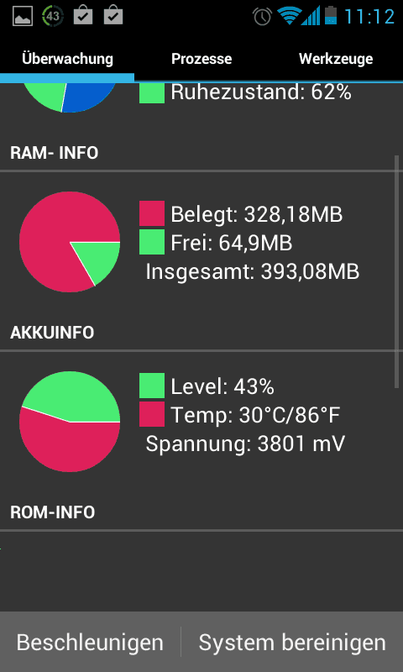Screen dimensions: 403x672
Task: Tap the alarm clock status icon
Action: [x=262, y=16]
